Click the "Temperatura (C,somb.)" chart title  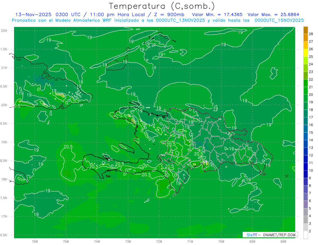point(162,6)
